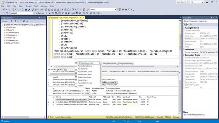Select the SQLQuery1.sql document tab
Viewport: 219px width, 123px height.
(x=63, y=17)
